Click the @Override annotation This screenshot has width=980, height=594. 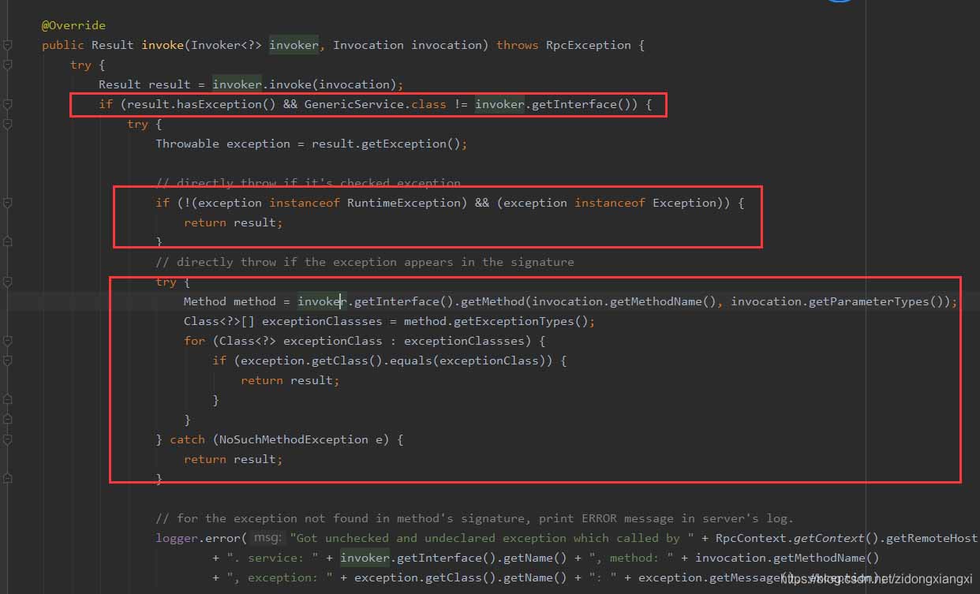(x=73, y=24)
